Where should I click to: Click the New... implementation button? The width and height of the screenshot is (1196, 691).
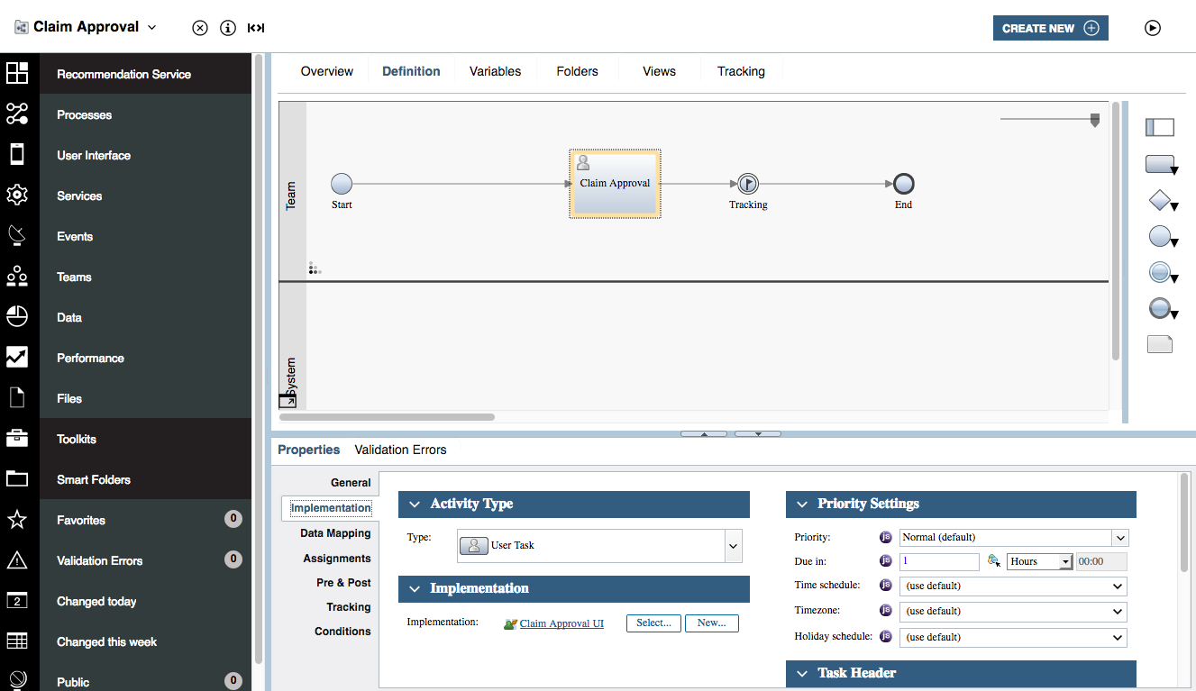tap(712, 623)
